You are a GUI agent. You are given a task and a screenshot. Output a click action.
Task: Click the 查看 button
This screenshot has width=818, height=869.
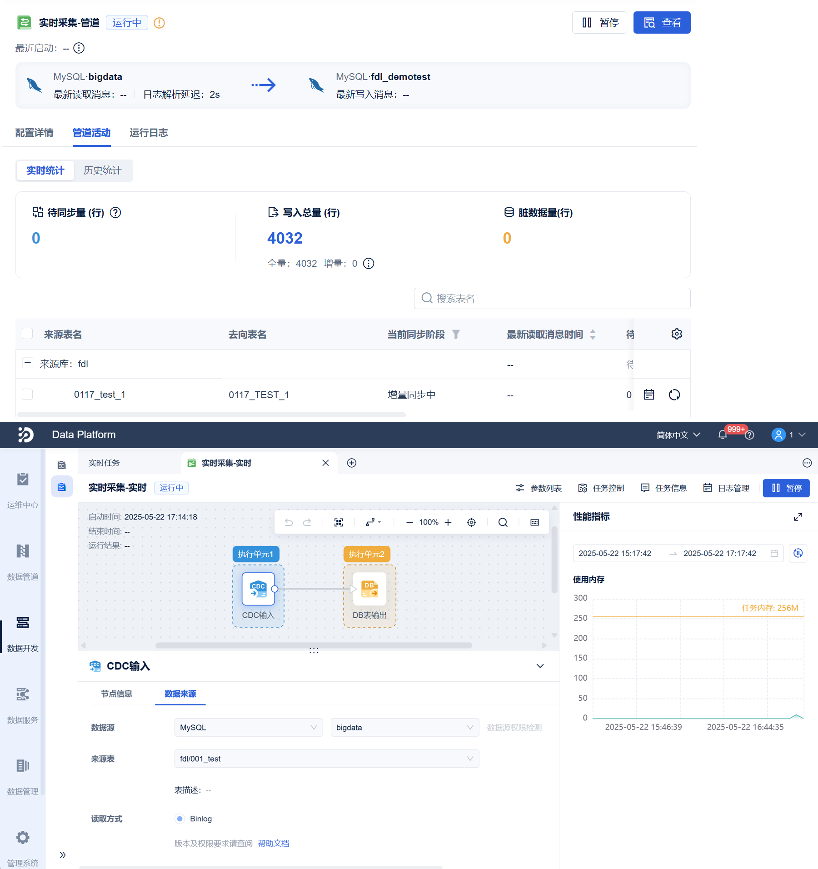coord(662,23)
